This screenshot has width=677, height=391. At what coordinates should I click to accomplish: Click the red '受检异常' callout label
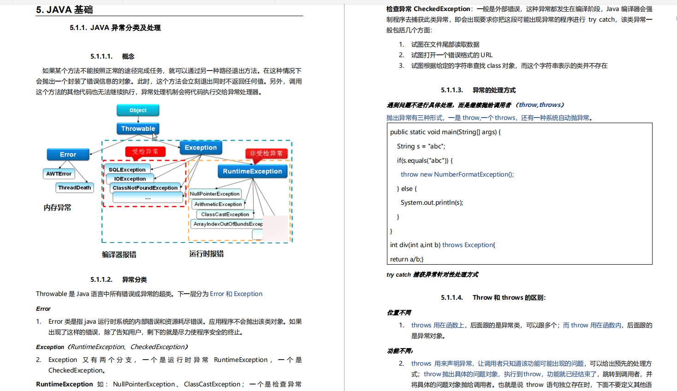(145, 151)
